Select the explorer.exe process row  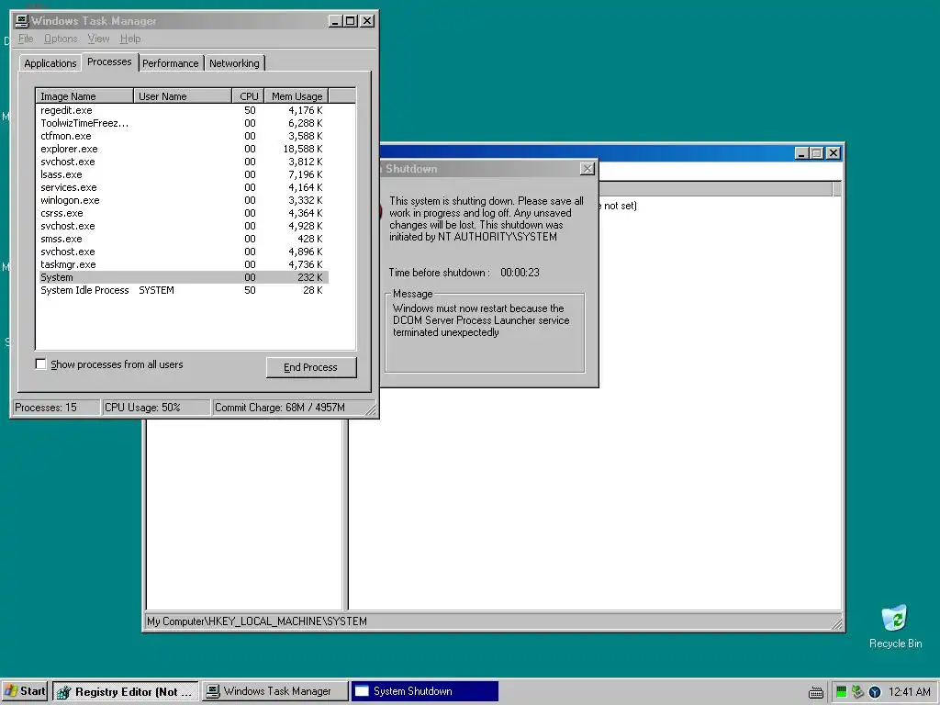click(183, 149)
